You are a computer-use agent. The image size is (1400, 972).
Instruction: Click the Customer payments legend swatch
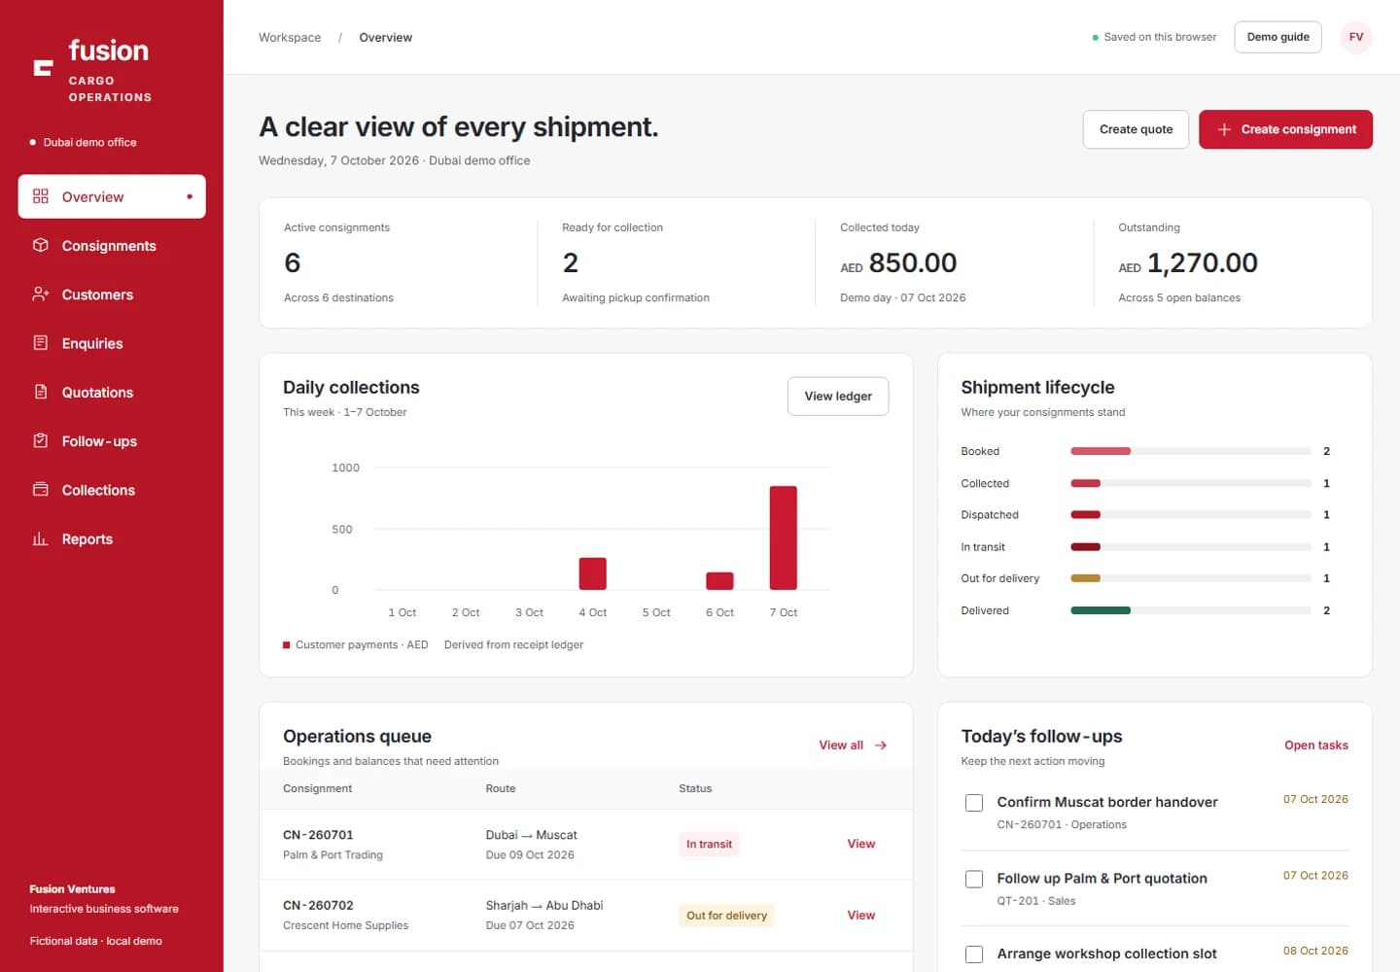pyautogui.click(x=287, y=644)
